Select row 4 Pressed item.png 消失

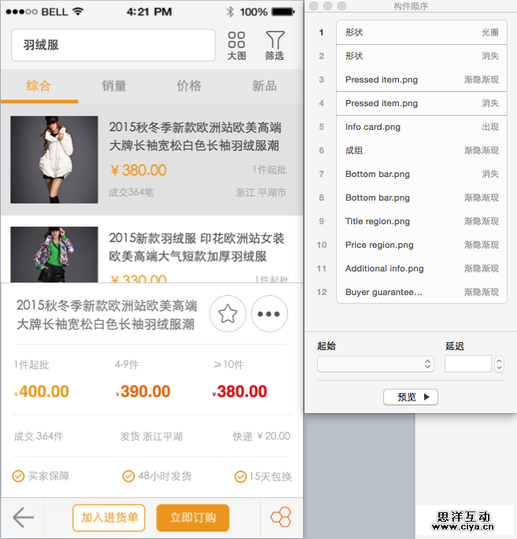click(422, 103)
